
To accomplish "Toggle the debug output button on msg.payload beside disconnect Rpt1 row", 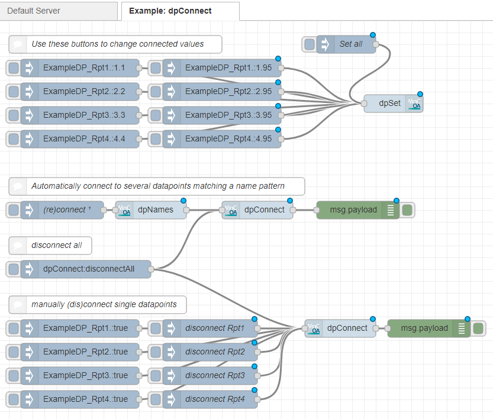I will pyautogui.click(x=478, y=328).
